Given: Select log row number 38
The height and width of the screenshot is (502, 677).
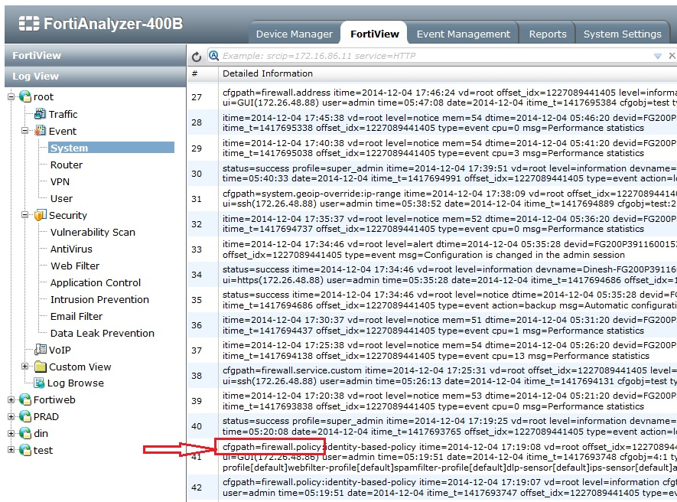Looking at the screenshot, I should click(432, 376).
